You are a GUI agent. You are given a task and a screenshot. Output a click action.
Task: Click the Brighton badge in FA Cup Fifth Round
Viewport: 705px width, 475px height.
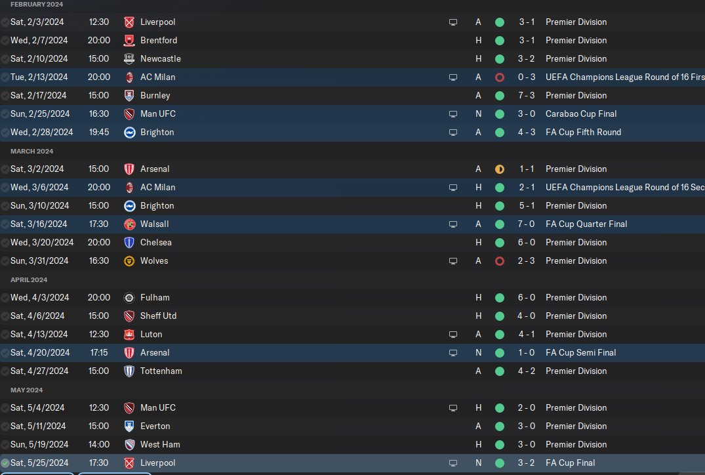[x=129, y=133]
